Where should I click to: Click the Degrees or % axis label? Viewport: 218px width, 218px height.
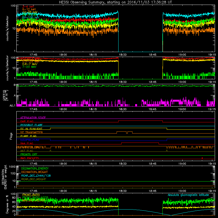[7, 204]
